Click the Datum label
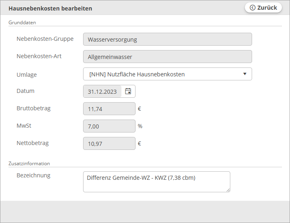Image resolution: width=290 pixels, height=223 pixels. coord(25,91)
